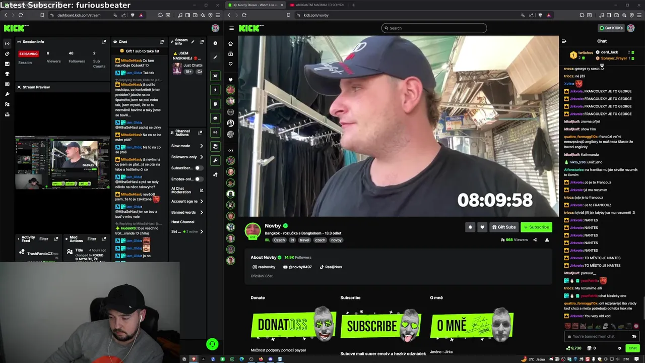Viewport: 645px width, 363px height.
Task: Turn on notifications with the bell button
Action: coord(470,227)
